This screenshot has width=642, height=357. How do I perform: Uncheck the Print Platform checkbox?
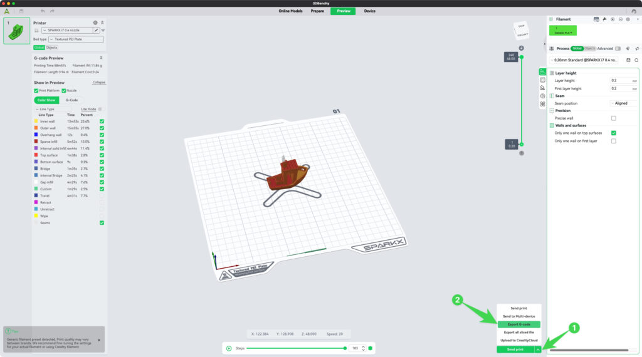pos(36,91)
